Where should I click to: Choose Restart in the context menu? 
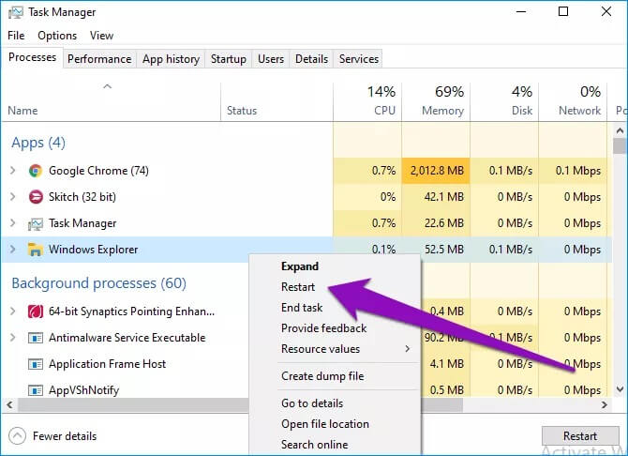click(x=298, y=287)
